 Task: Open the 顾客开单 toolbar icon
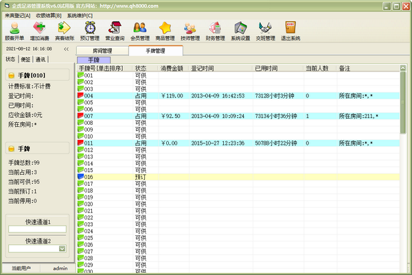[x=14, y=30]
